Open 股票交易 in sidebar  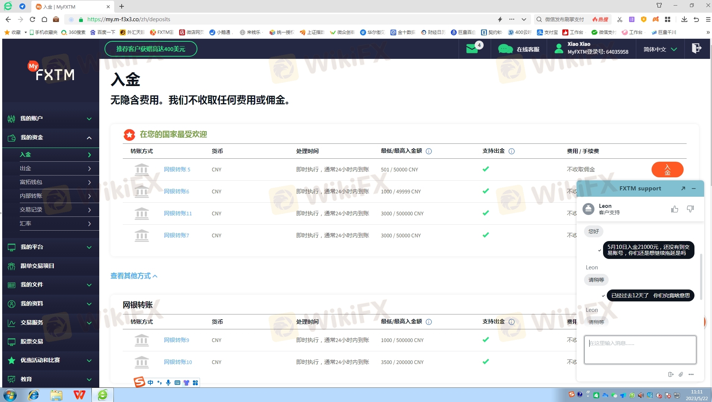tap(51, 341)
